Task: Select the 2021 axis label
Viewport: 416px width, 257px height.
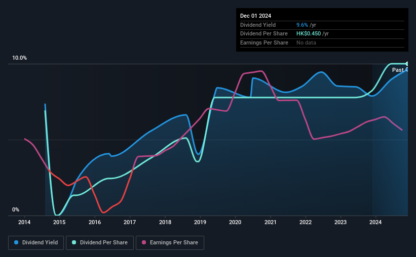Action: 271,222
